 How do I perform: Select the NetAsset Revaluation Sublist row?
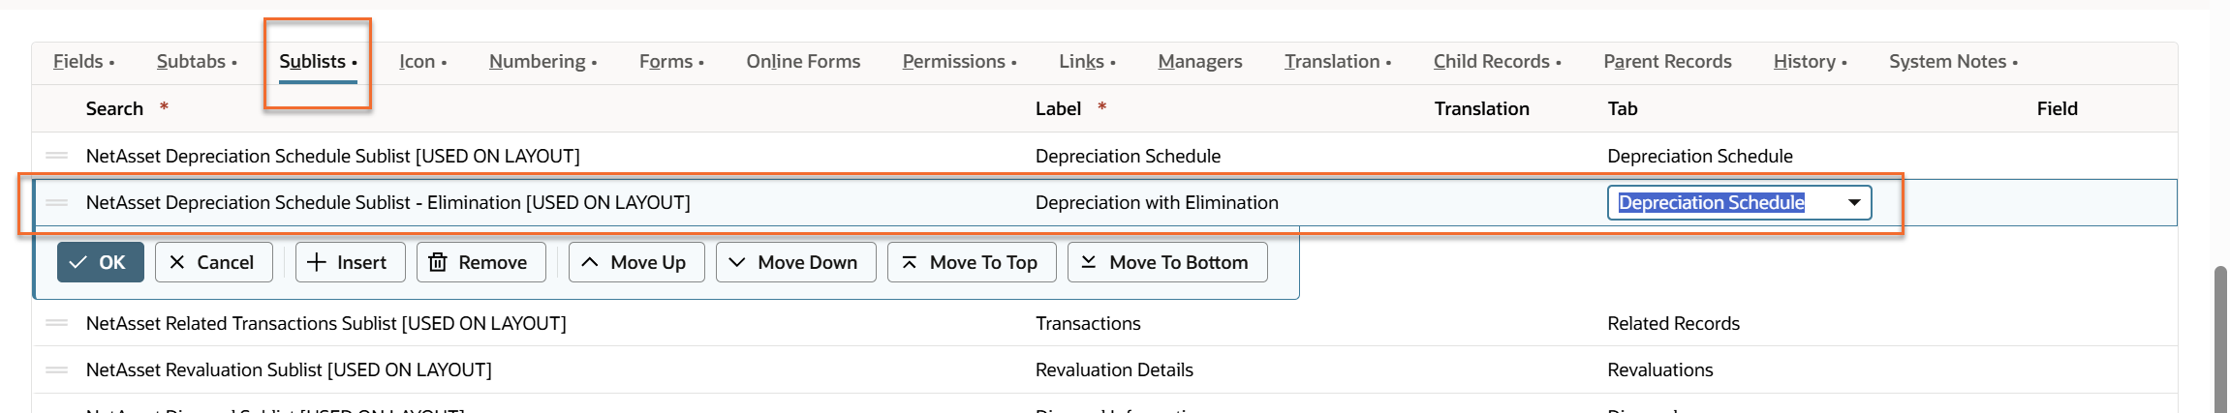[x=289, y=369]
